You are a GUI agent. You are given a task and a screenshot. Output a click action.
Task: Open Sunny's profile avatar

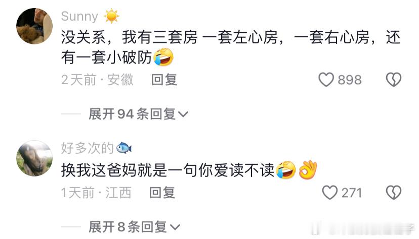pos(34,26)
